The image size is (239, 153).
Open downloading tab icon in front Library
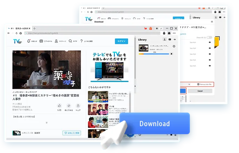pos(164,39)
